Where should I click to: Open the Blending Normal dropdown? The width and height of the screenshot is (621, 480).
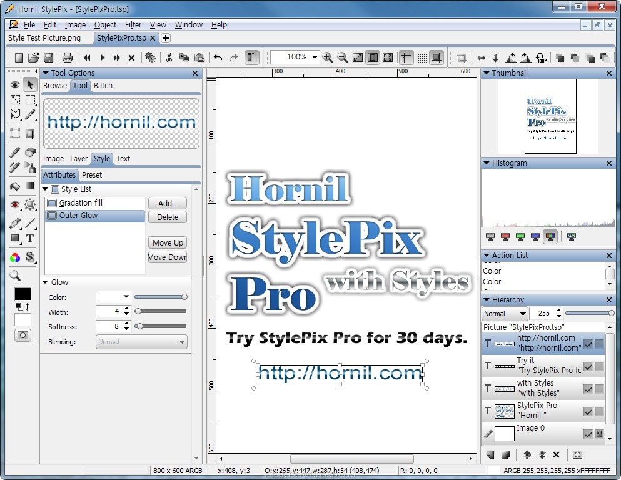tap(141, 342)
